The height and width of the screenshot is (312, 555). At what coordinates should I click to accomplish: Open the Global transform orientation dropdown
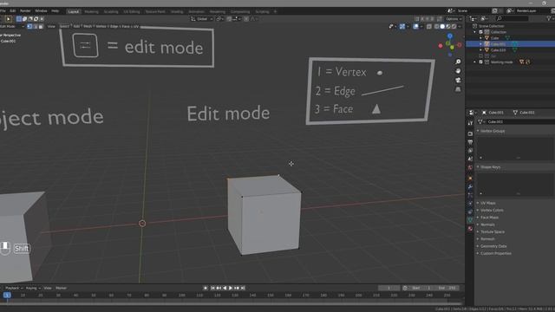pyautogui.click(x=202, y=19)
